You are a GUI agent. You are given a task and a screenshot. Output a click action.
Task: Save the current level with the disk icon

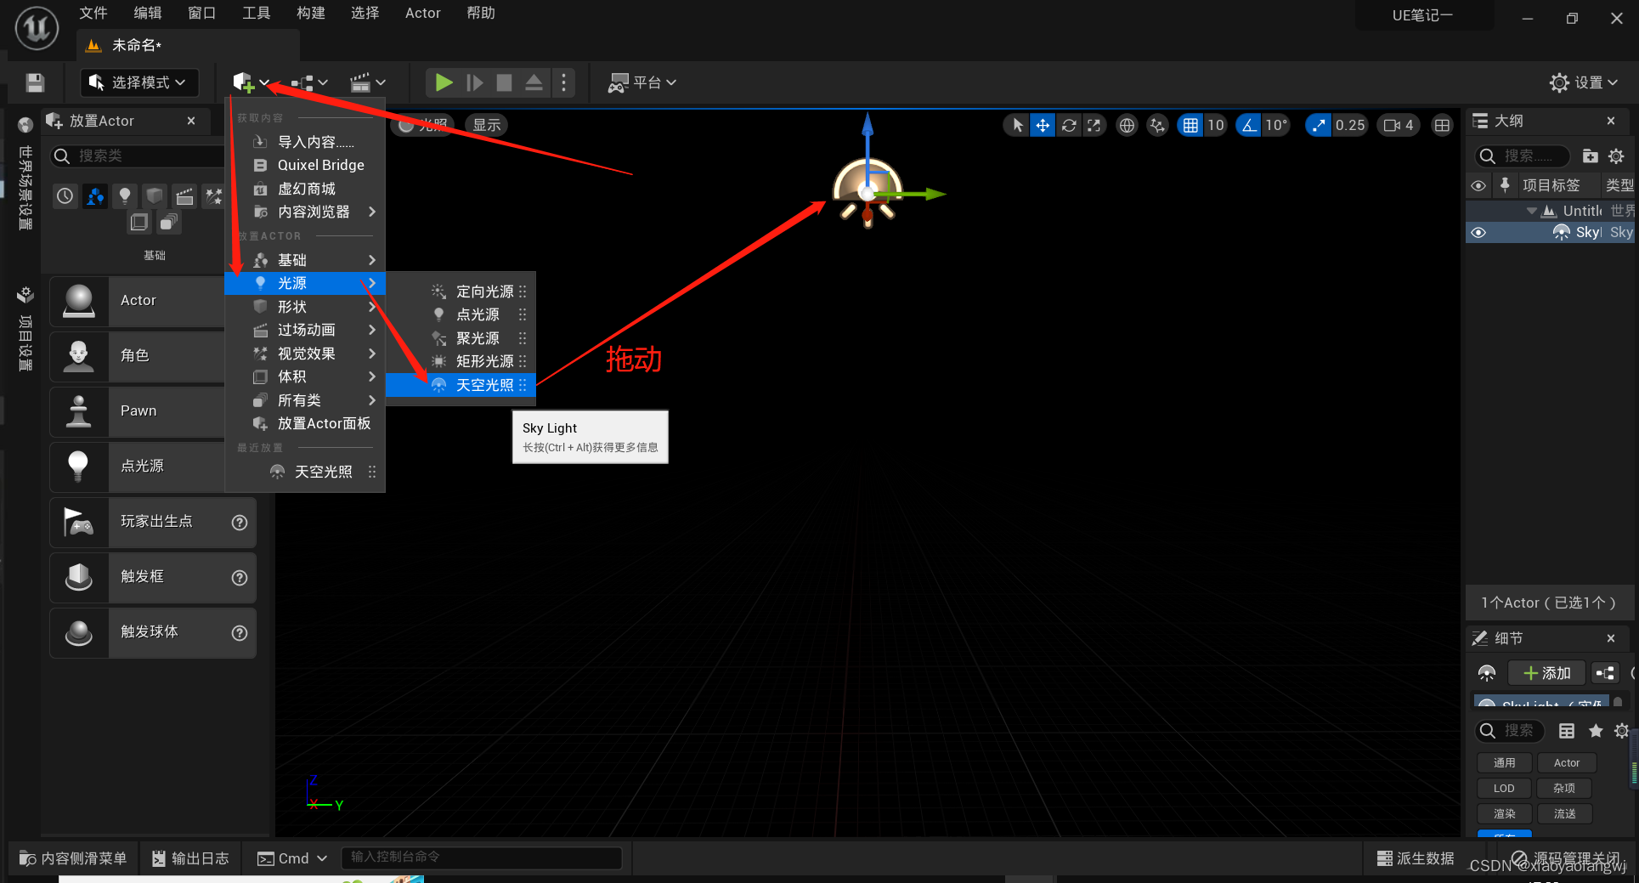click(x=35, y=82)
